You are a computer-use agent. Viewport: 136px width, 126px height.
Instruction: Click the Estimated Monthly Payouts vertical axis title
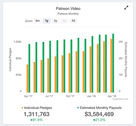pos(126,60)
